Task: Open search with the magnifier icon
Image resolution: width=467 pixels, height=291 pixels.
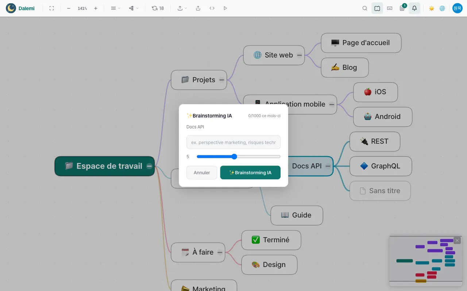Action: [x=365, y=8]
